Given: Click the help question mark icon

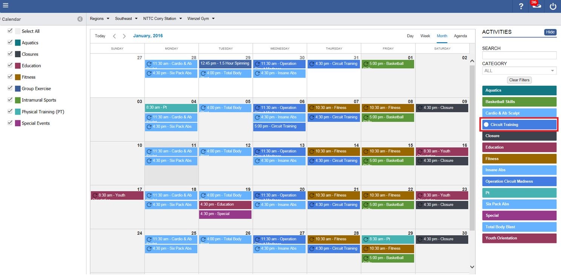Looking at the screenshot, I should (x=521, y=6).
